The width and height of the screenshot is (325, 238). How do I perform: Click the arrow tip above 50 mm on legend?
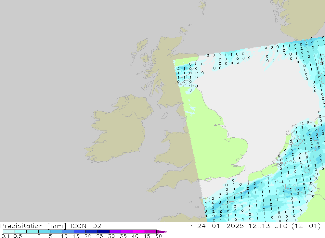[162, 232]
